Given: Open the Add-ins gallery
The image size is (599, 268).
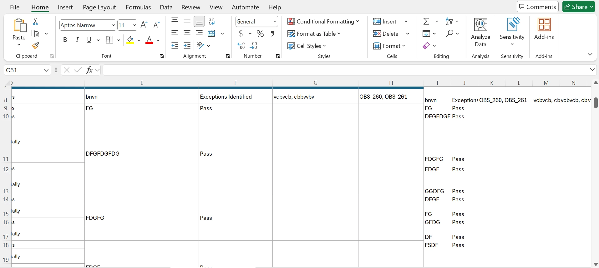Looking at the screenshot, I should pos(544,29).
